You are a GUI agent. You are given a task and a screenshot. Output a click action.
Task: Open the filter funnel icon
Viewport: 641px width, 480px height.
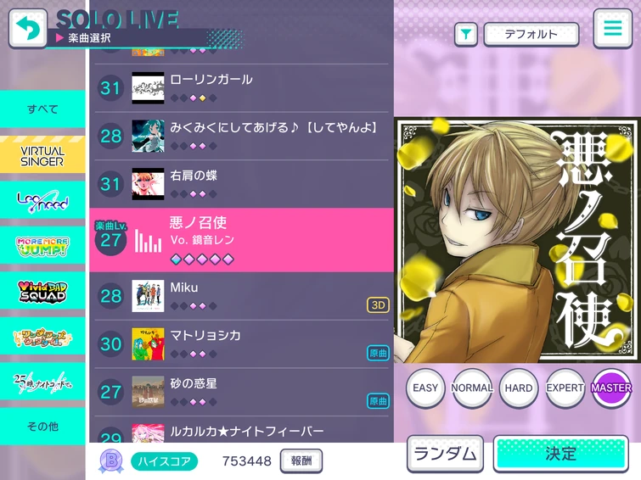pyautogui.click(x=465, y=34)
